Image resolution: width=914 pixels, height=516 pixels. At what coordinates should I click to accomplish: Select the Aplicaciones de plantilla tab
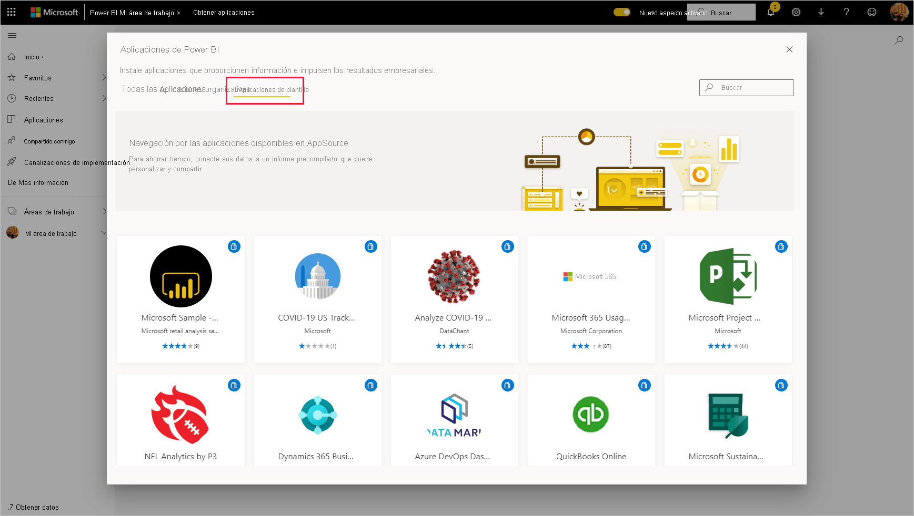click(273, 90)
